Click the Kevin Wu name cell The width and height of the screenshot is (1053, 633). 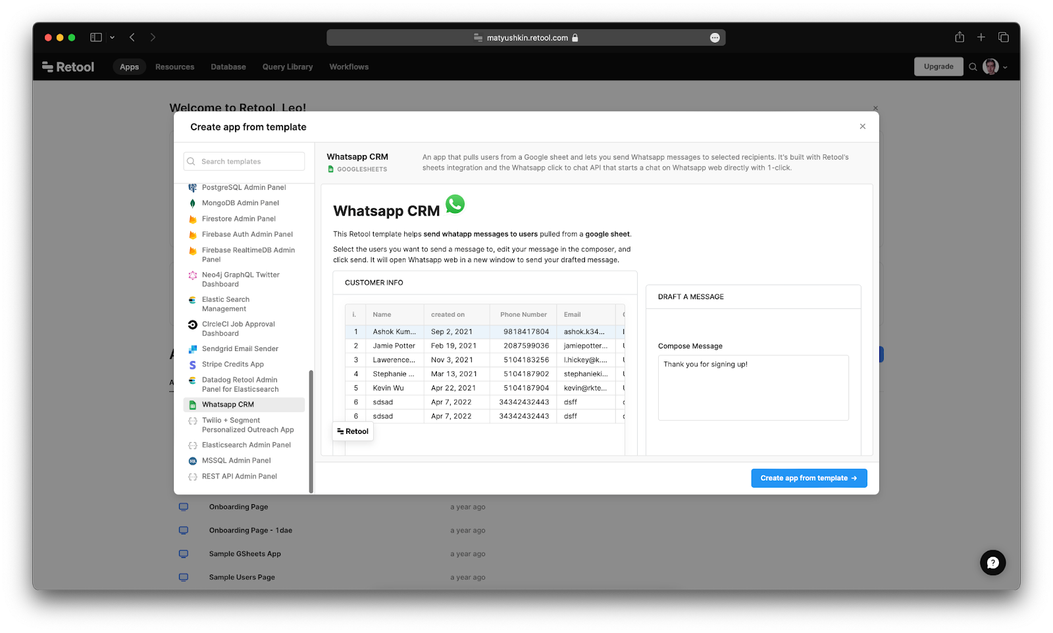coord(394,388)
